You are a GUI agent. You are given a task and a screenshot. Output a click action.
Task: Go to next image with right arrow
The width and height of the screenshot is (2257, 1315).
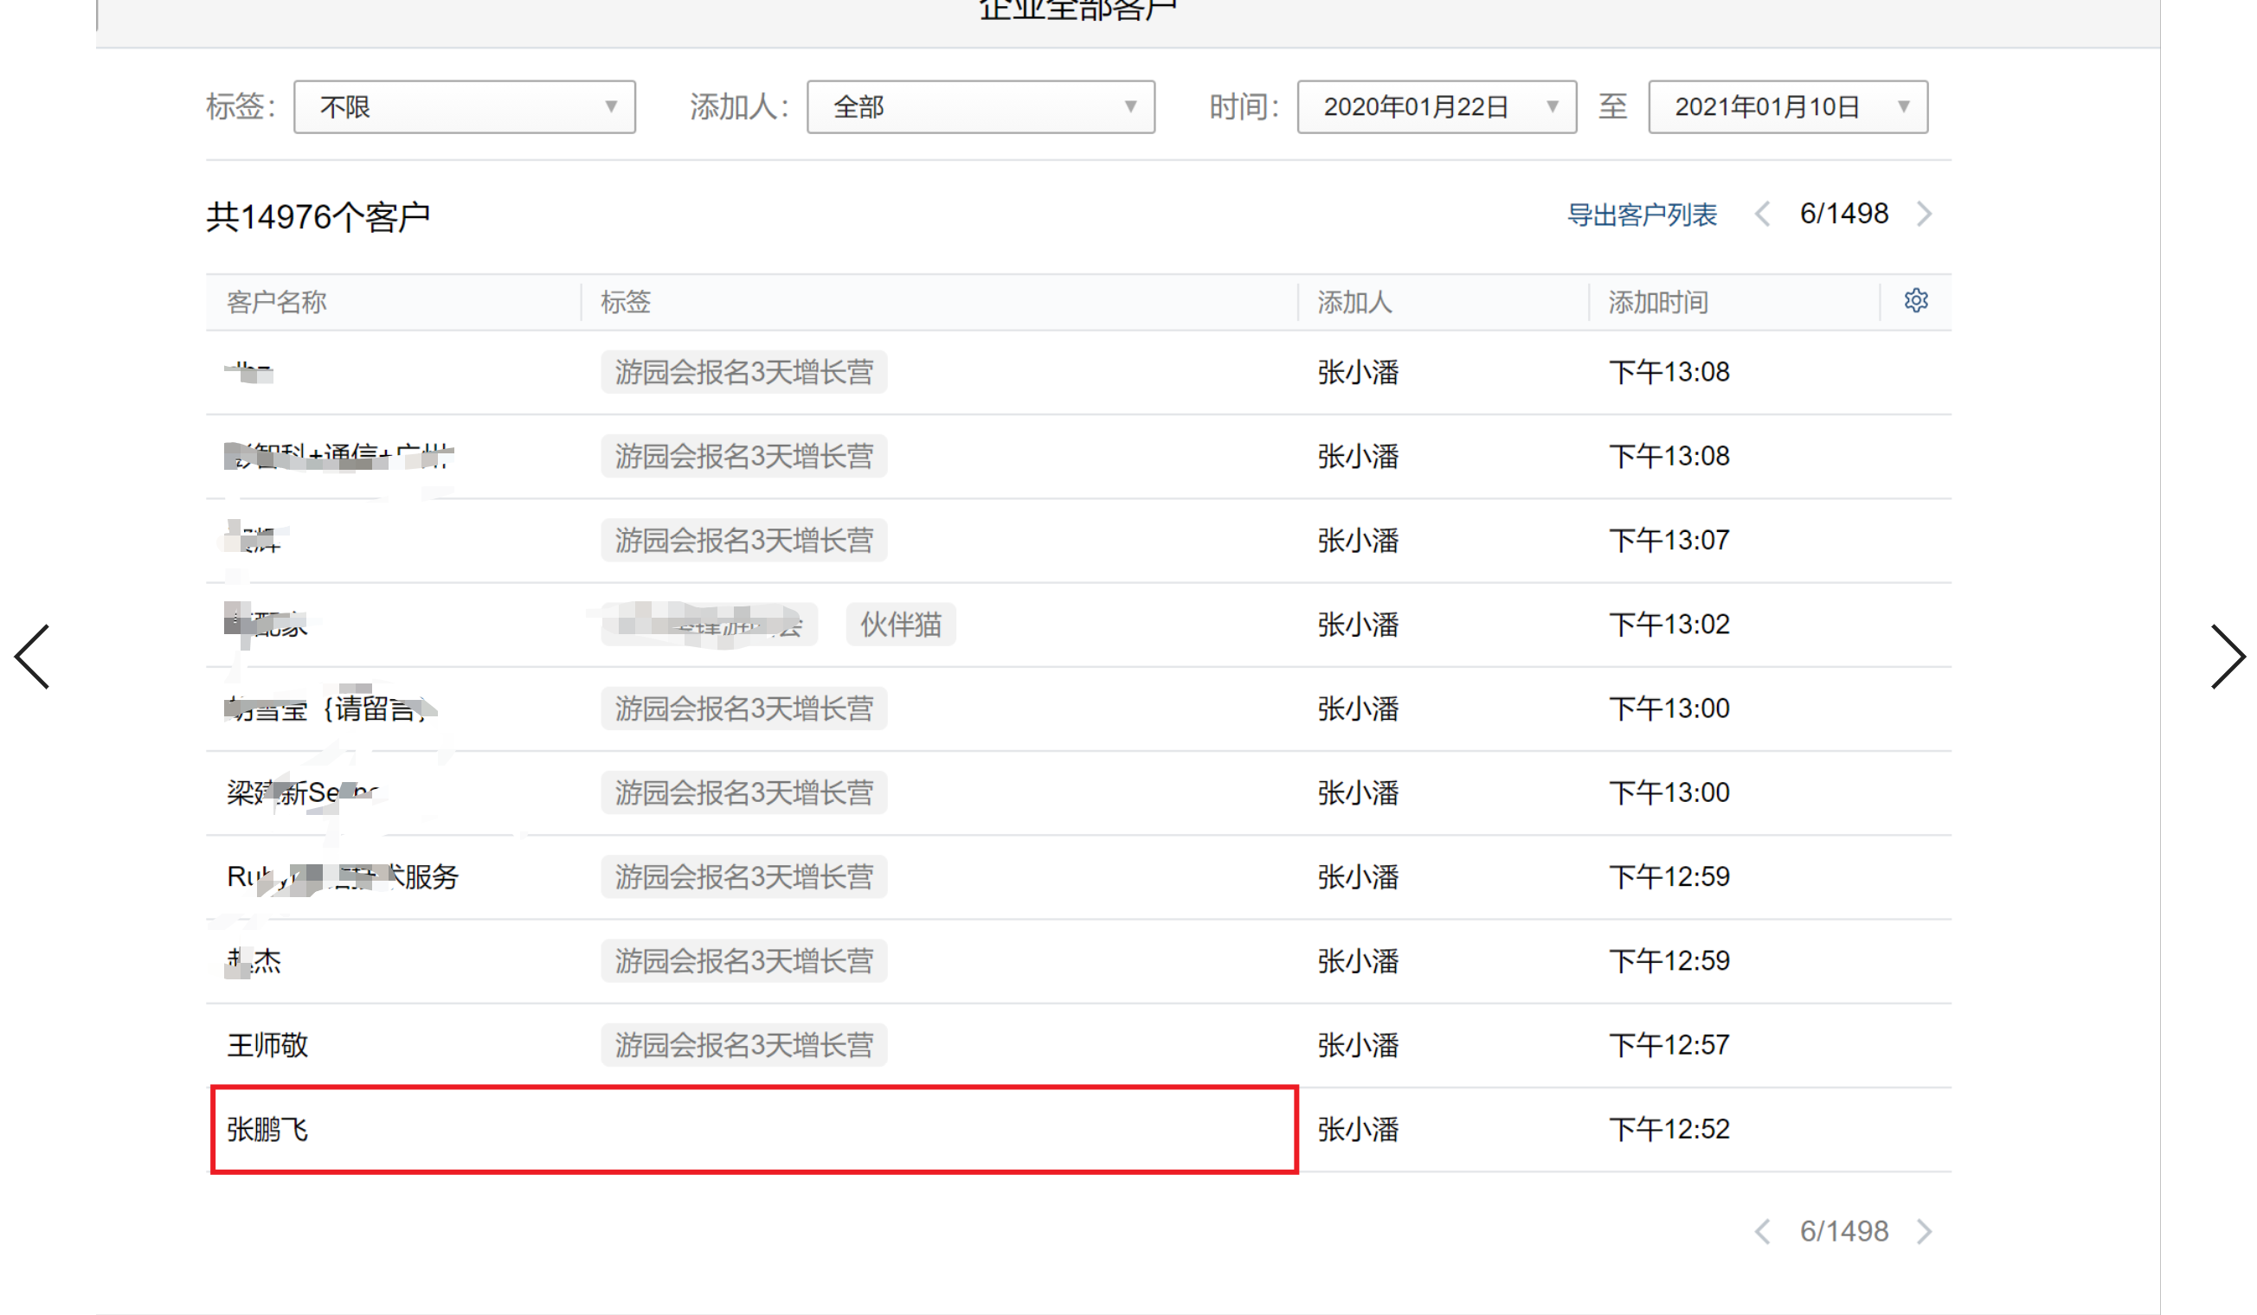[x=2227, y=657]
